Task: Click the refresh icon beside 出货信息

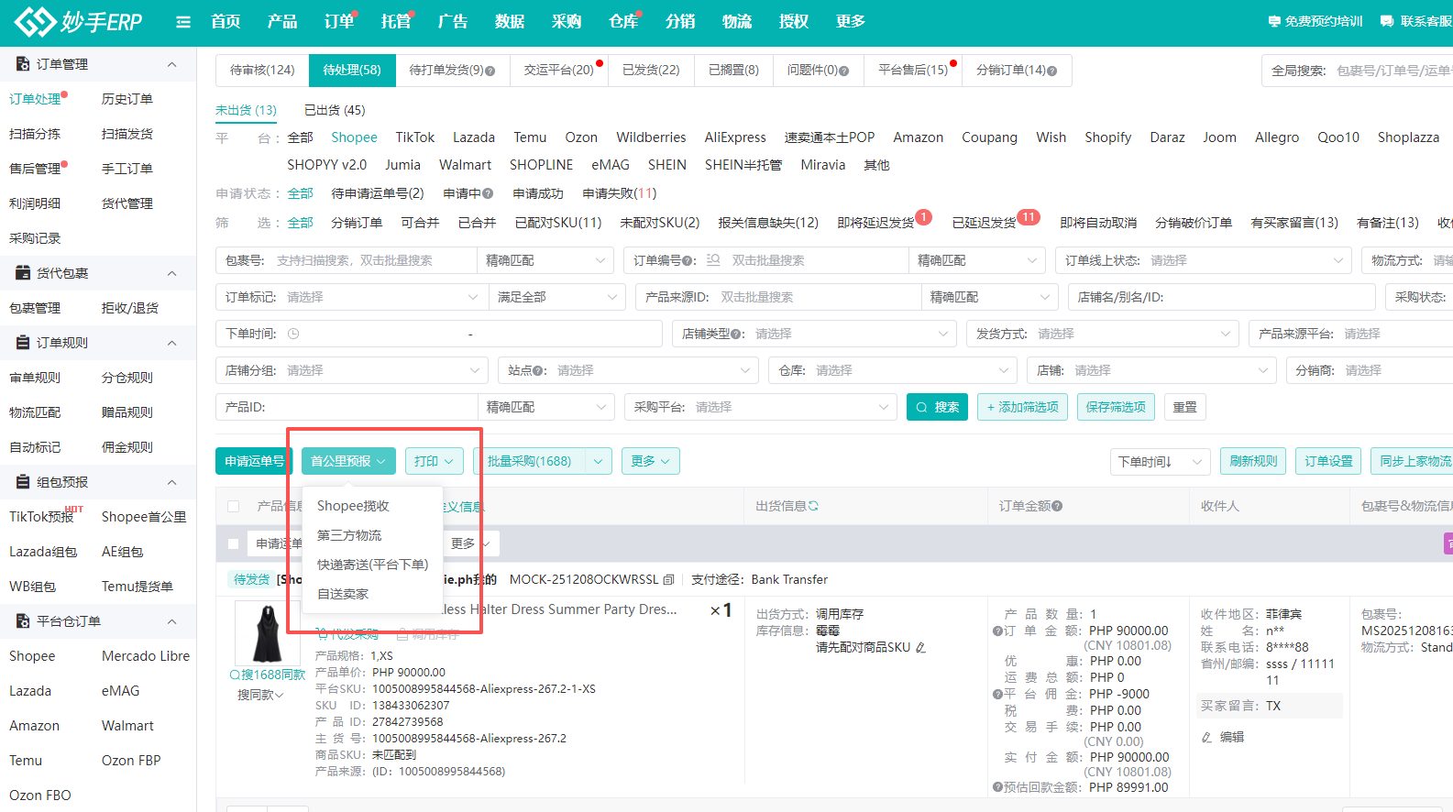Action: pyautogui.click(x=813, y=506)
